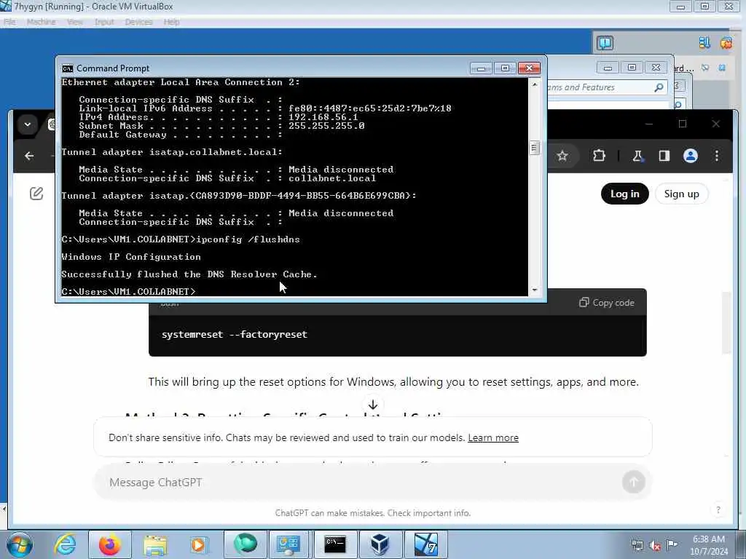Click the VirtualBox notification center icon
The width and height of the screenshot is (746, 559).
tap(605, 43)
